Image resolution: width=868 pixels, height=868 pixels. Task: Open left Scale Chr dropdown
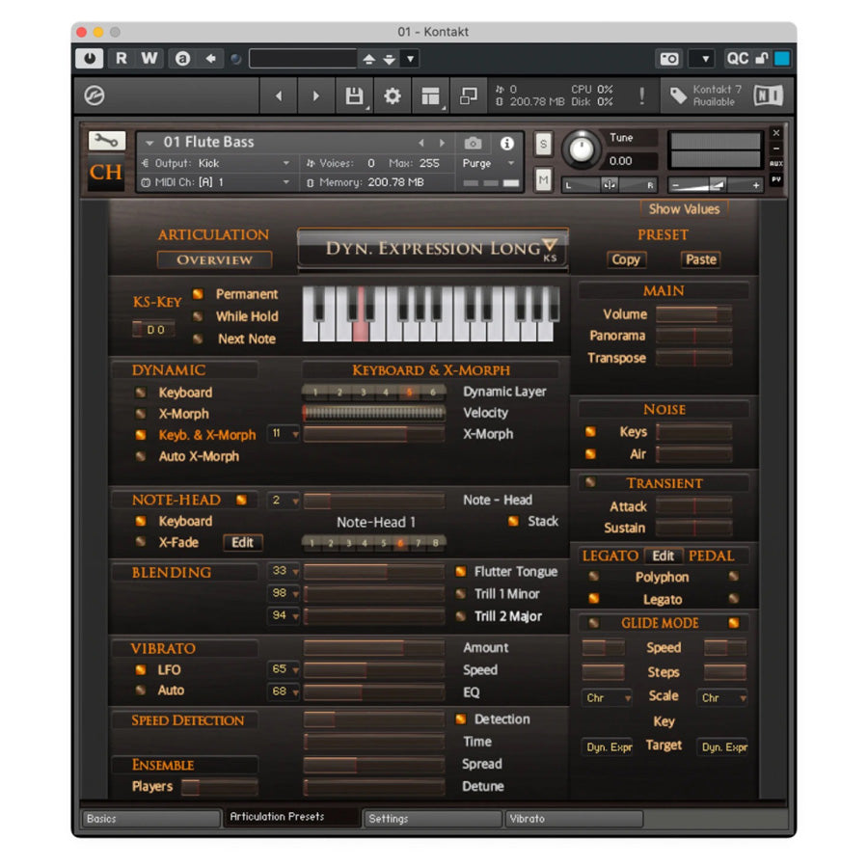click(x=608, y=698)
